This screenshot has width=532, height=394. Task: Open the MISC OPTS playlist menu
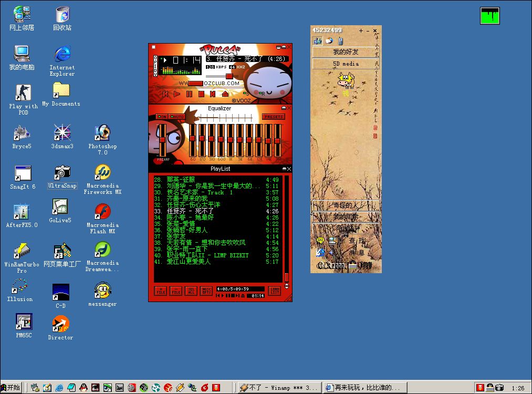206,291
